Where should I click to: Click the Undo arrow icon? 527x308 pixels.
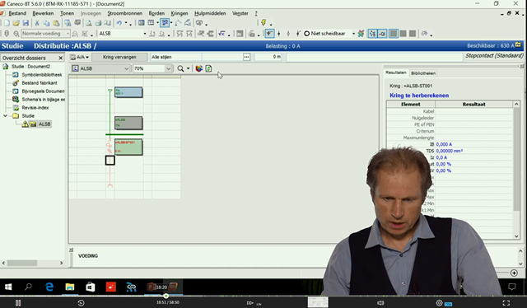coord(119,23)
